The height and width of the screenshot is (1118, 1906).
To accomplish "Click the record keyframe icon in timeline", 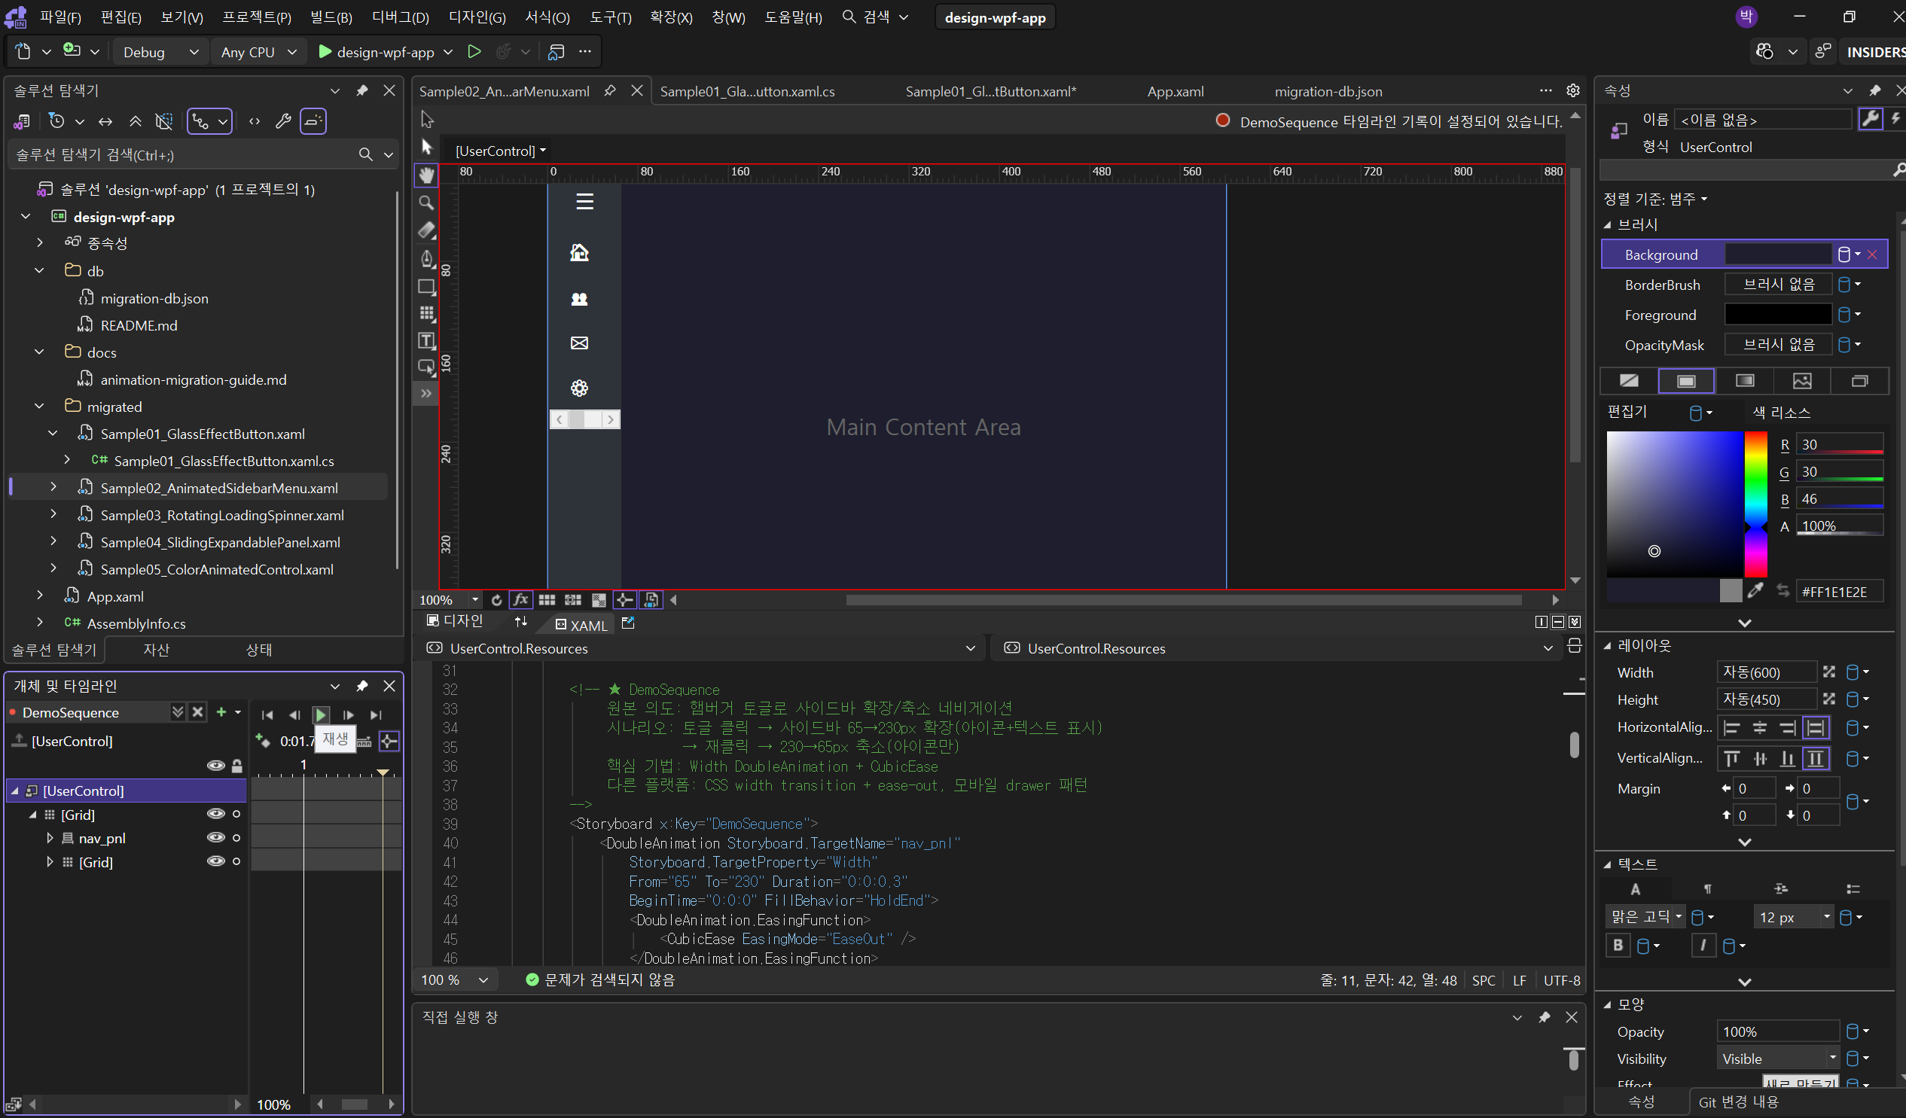I will point(264,741).
